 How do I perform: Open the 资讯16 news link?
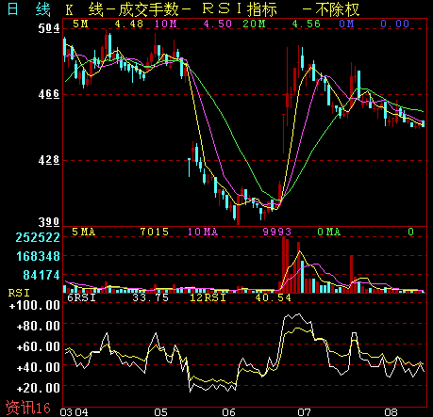coord(28,408)
